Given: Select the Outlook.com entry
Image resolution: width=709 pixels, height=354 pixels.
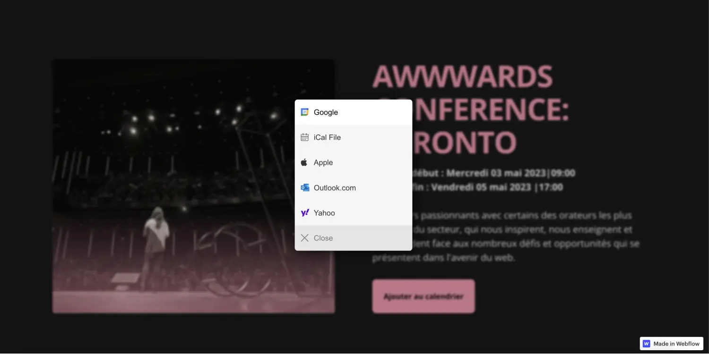Looking at the screenshot, I should (x=354, y=188).
